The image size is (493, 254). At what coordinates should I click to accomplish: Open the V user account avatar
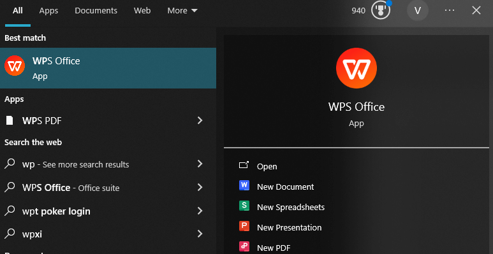418,11
